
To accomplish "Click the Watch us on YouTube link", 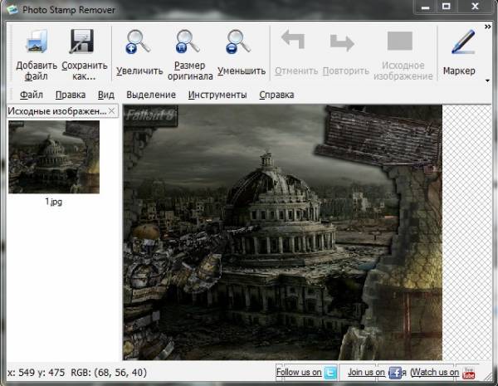I will [x=443, y=373].
